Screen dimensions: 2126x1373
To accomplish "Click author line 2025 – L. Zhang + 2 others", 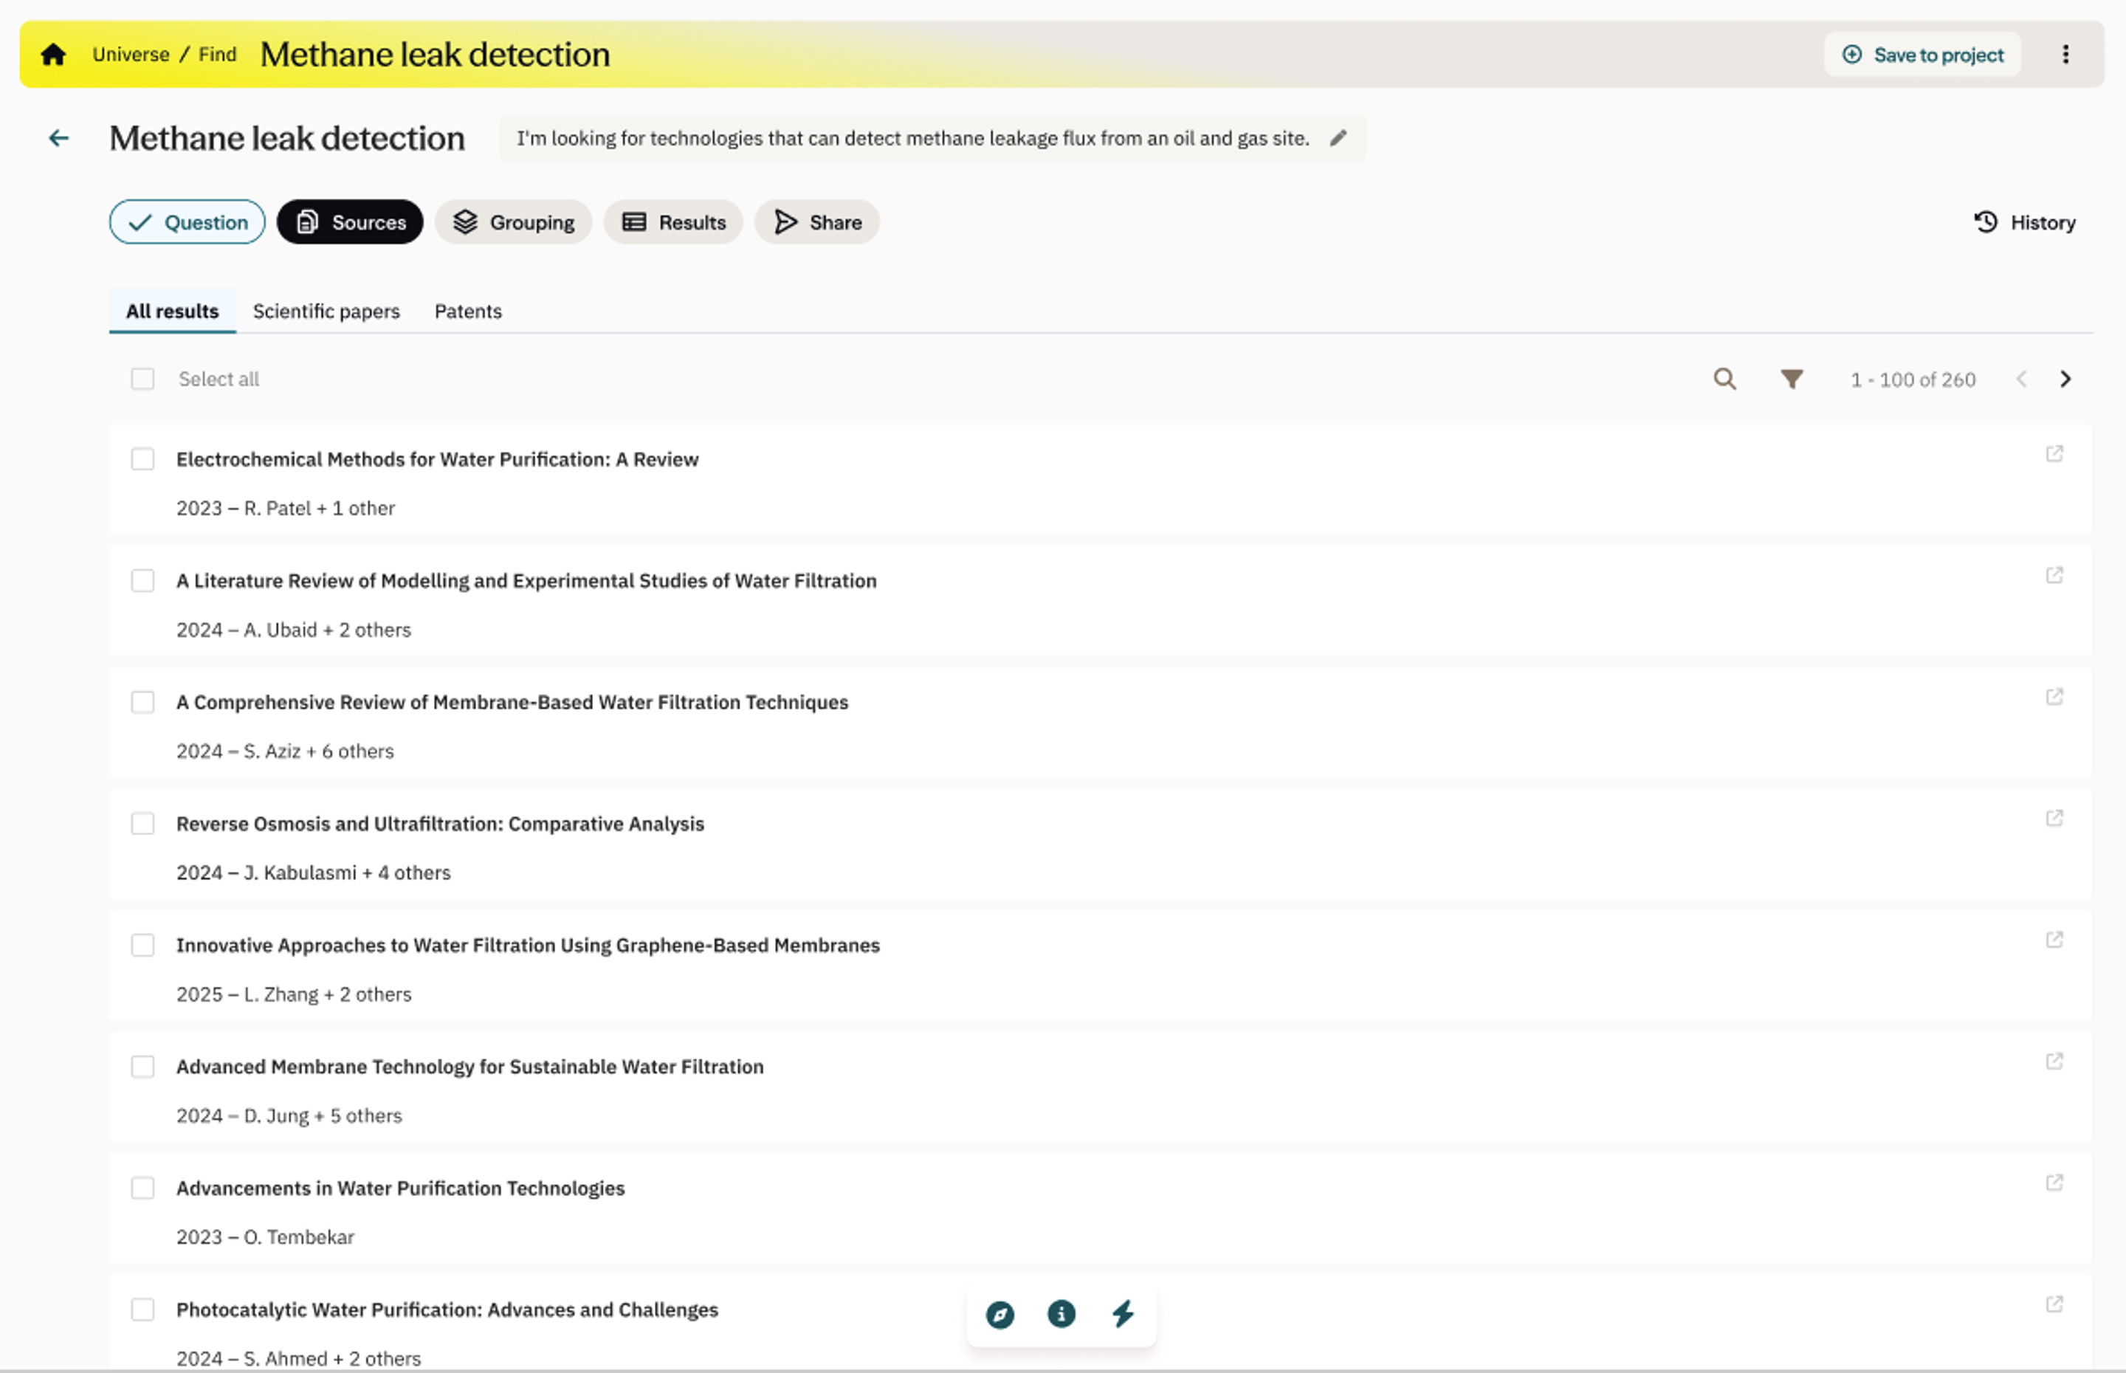I will 294,994.
